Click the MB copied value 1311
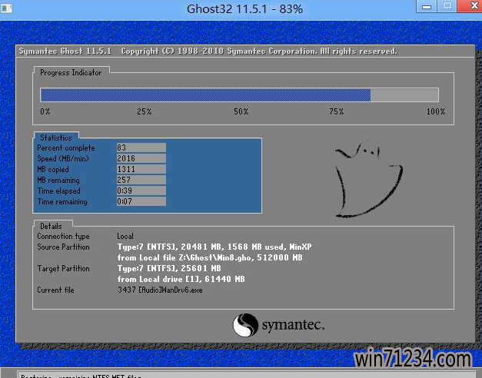The width and height of the screenshot is (482, 378). tap(141, 169)
